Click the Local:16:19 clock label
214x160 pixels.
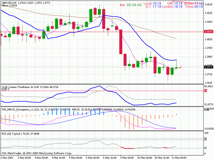tap(152, 3)
